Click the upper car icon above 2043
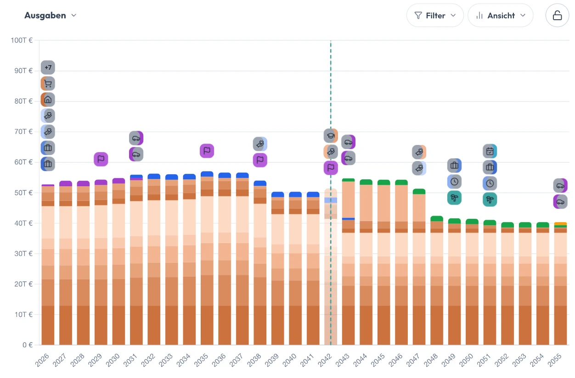575x378 pixels. coord(349,142)
